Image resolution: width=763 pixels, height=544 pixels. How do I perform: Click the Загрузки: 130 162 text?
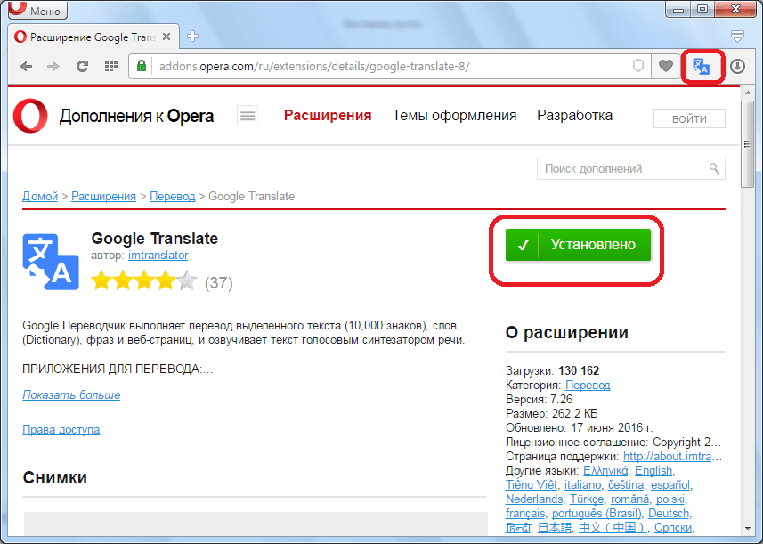552,370
